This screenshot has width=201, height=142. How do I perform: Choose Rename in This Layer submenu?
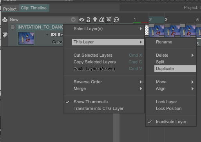[x=175, y=42]
